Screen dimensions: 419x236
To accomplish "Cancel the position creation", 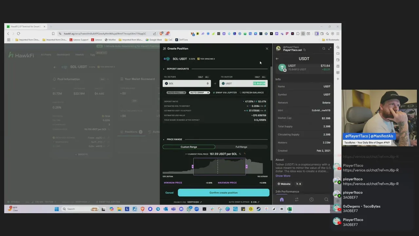I will click(x=169, y=193).
